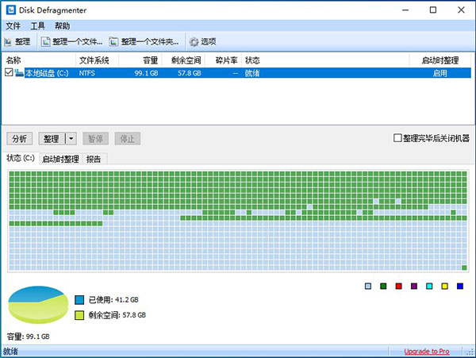Viewport: 476px width, 358px height.
Task: Switch to the 报告 tab
Action: (94, 159)
